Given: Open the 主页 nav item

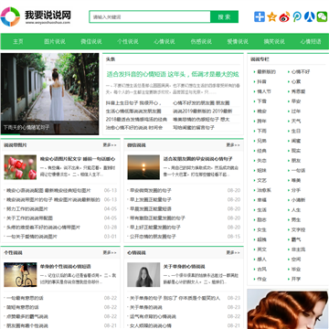Looking at the screenshot, I should (18, 41).
